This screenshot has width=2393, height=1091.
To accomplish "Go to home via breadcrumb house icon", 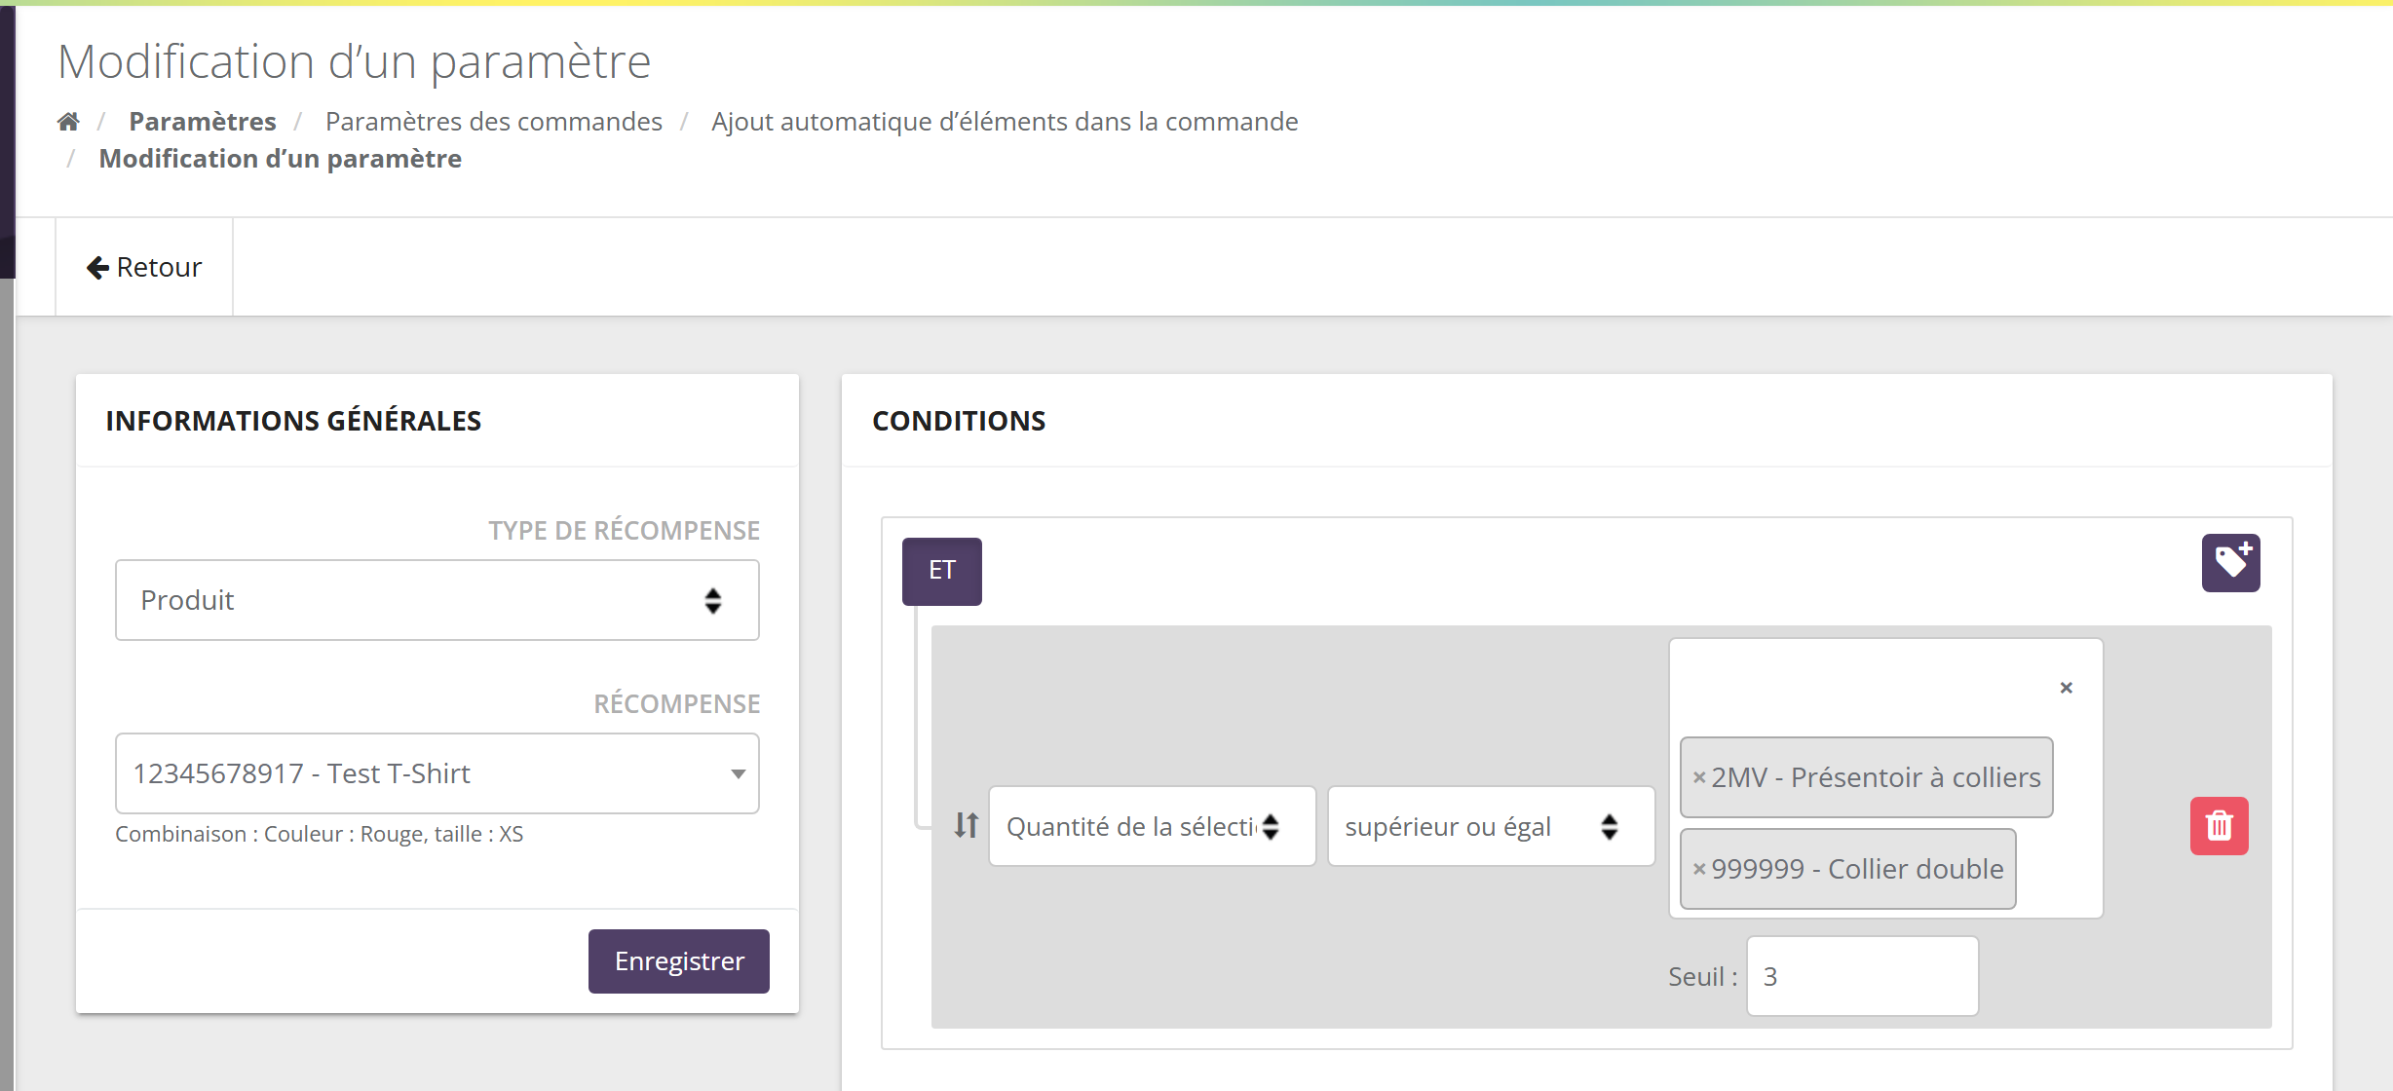I will point(68,122).
